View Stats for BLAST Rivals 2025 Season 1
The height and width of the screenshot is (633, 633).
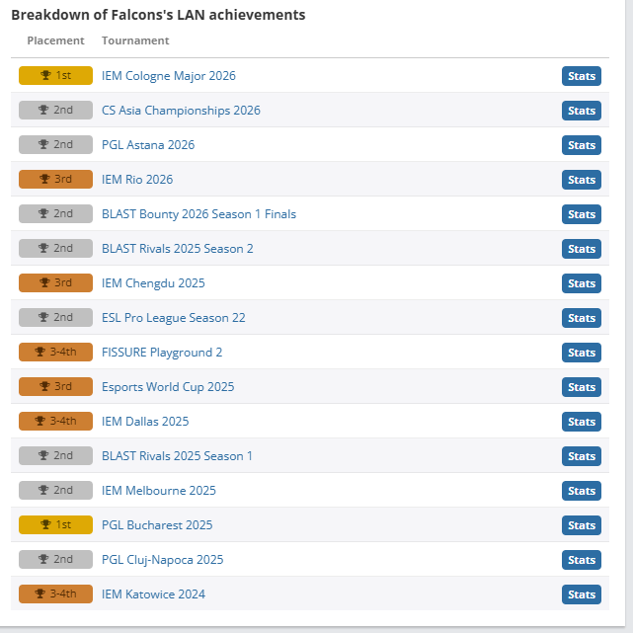[582, 456]
